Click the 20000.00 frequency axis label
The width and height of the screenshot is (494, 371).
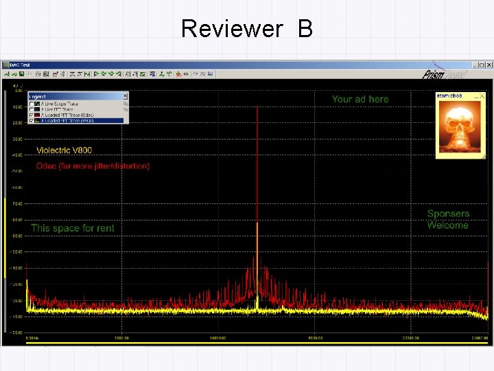tap(410, 338)
